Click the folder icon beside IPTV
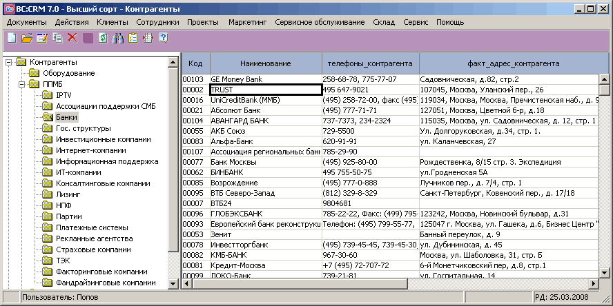Screen dimensions: 613x306 48,95
